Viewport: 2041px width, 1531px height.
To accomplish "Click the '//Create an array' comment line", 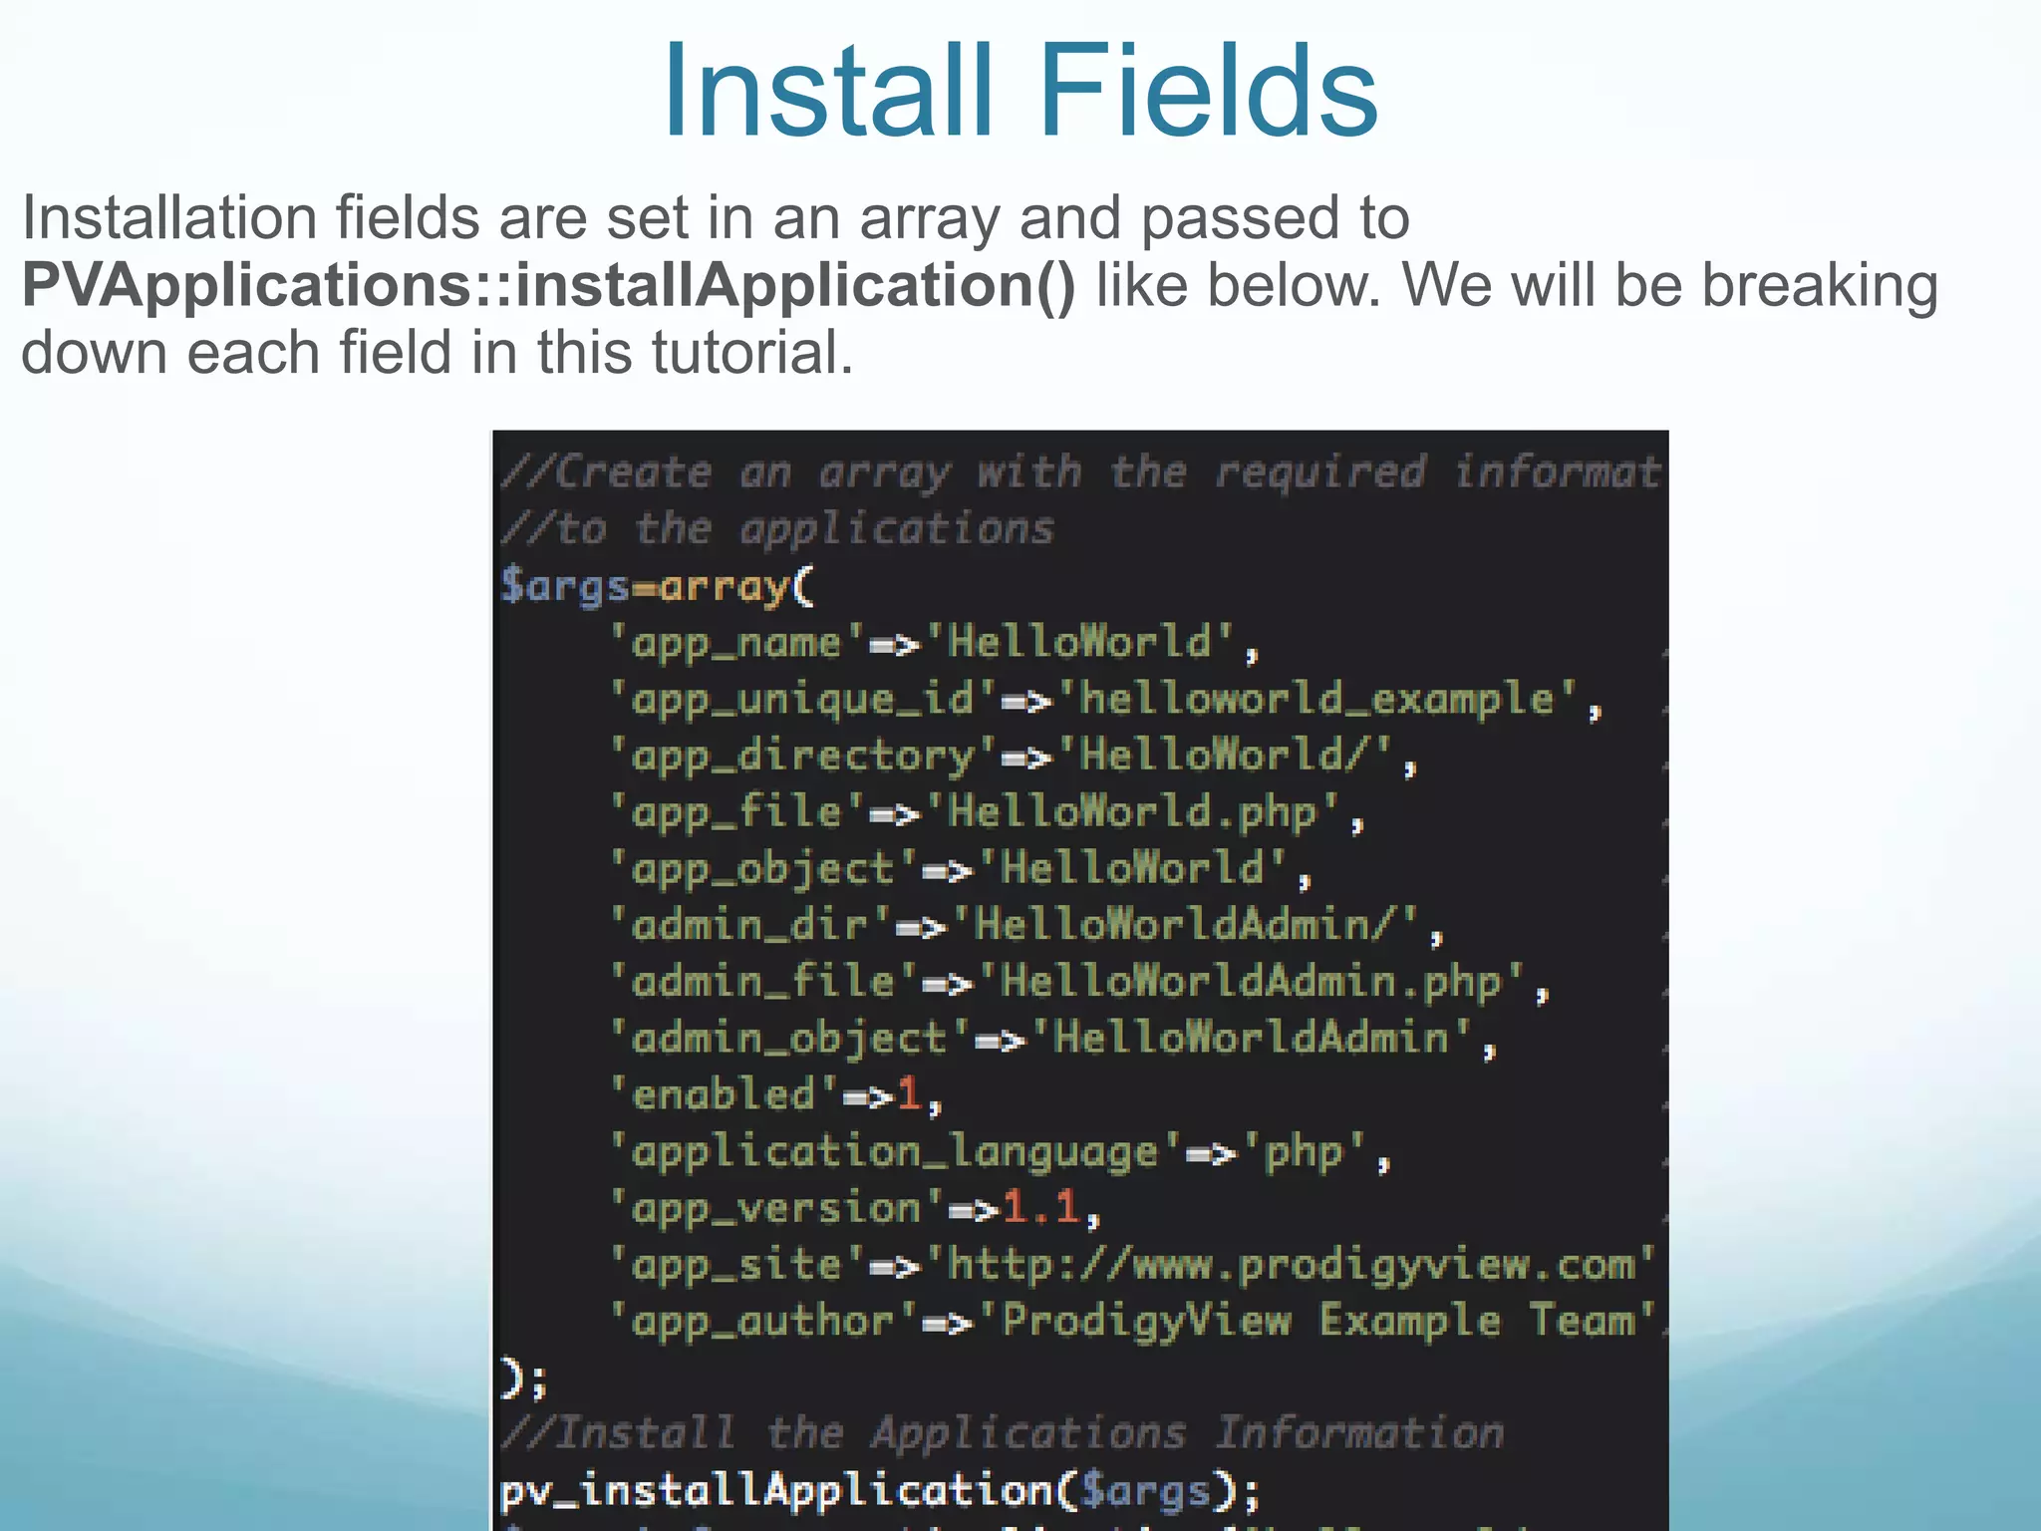I will (1080, 471).
